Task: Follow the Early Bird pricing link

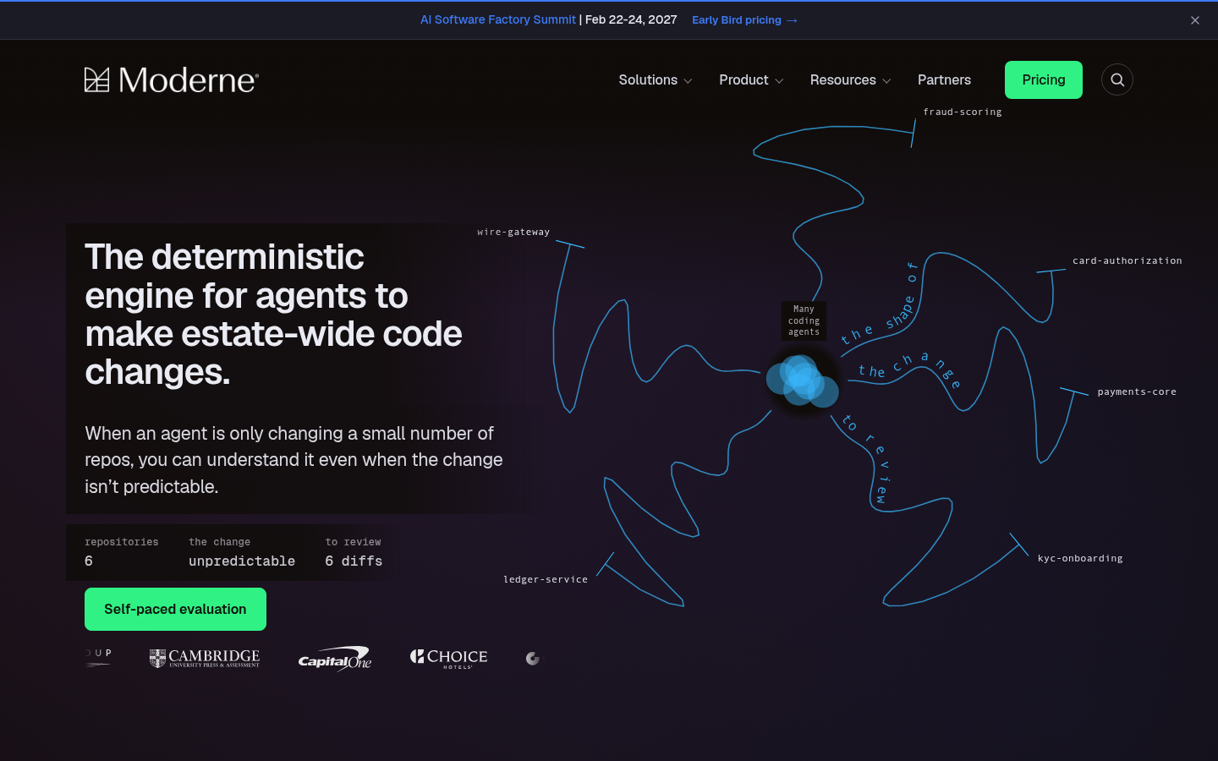Action: [x=744, y=19]
